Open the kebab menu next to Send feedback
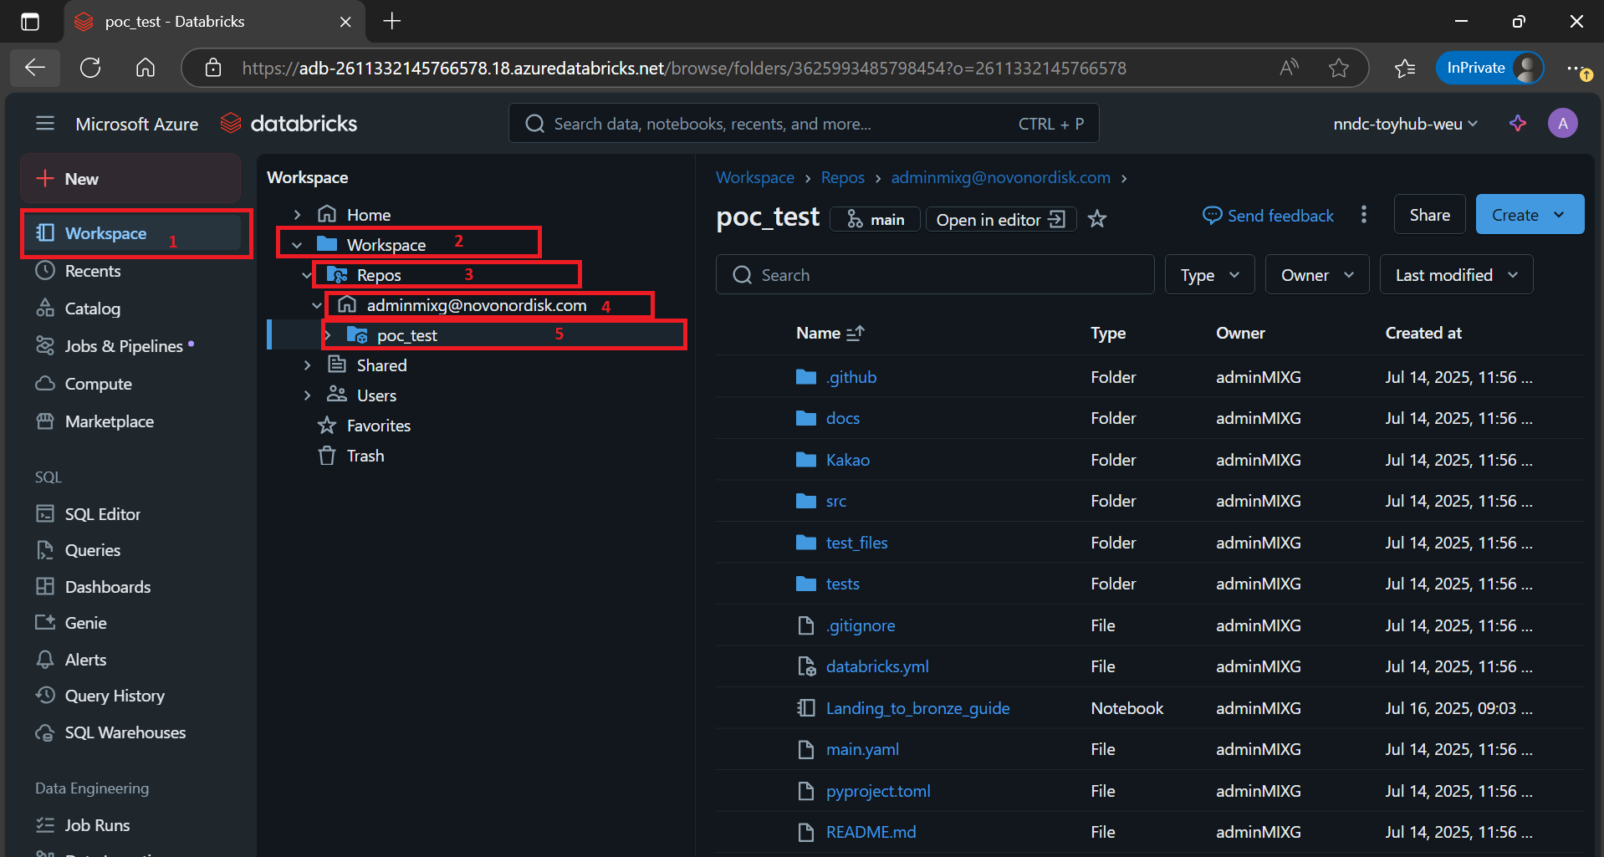 (1364, 215)
